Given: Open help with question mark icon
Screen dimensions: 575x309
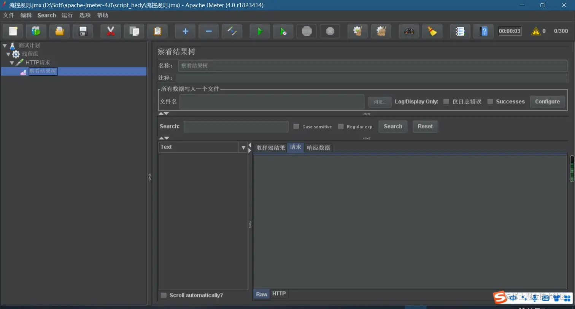Looking at the screenshot, I should pos(484,31).
